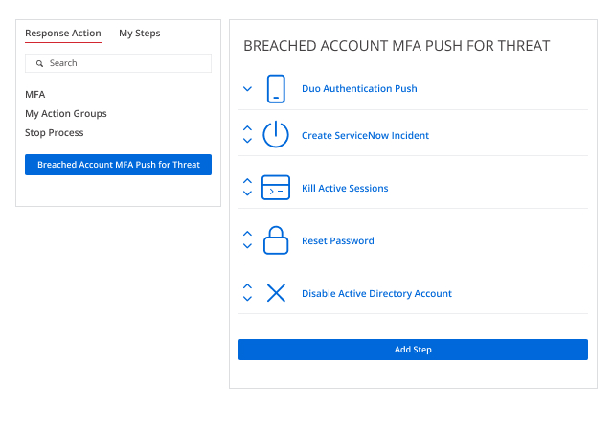Click the magnifier icon in the search box

pos(39,63)
